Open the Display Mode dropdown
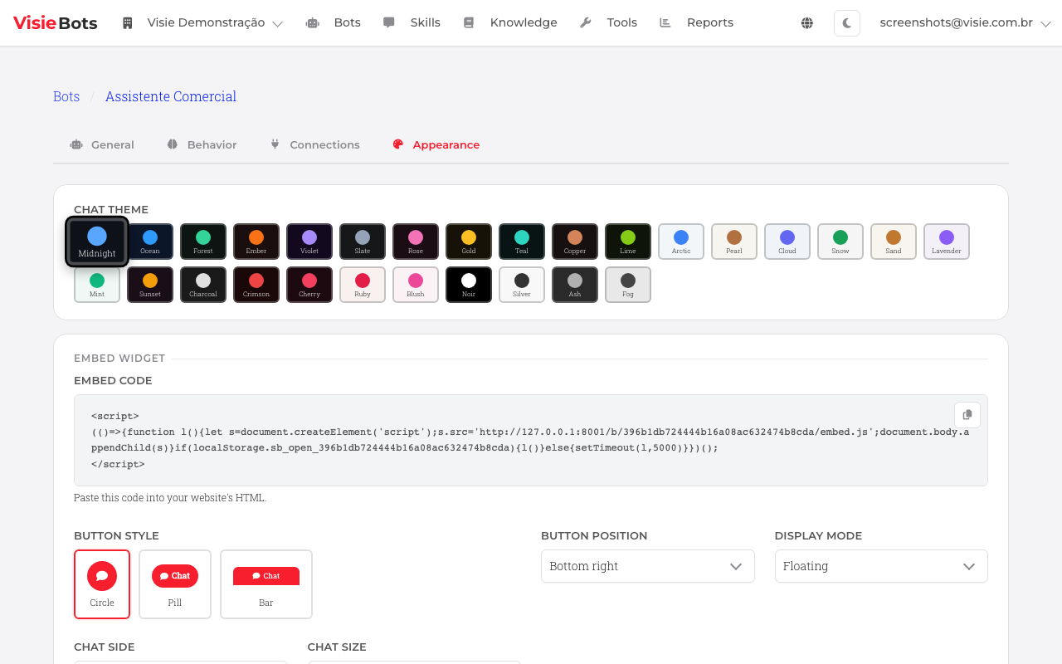This screenshot has height=664, width=1062. 881,566
